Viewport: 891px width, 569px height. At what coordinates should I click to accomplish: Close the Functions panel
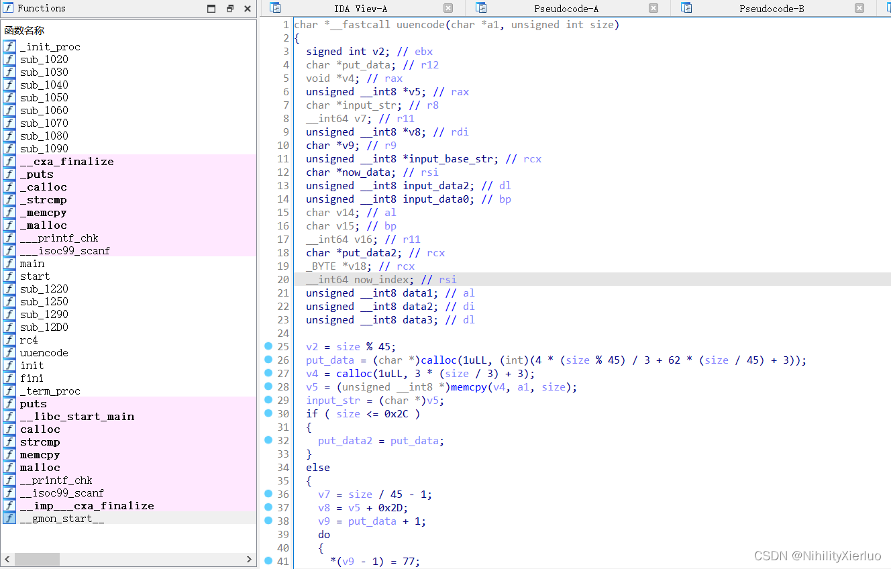click(x=248, y=9)
